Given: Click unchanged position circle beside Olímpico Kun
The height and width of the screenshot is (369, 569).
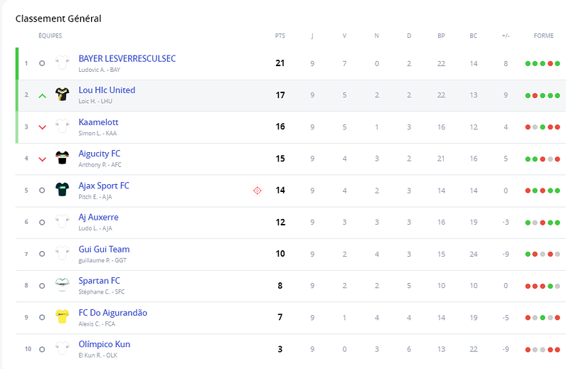Looking at the screenshot, I should pyautogui.click(x=42, y=349).
